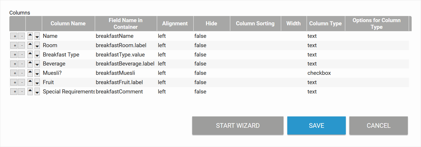Viewport: 421px width, 147px height.
Task: Move the Name row down
Action: click(x=37, y=36)
